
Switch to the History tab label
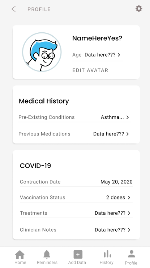coord(107,262)
